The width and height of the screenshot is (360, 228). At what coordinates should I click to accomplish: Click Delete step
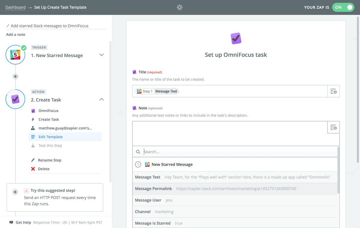(43, 169)
